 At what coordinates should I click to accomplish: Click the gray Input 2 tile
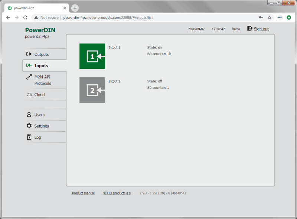click(x=92, y=90)
